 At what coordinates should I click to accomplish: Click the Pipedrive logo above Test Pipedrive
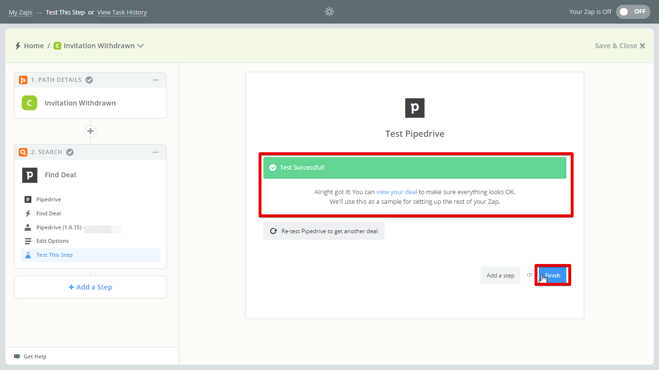[415, 108]
